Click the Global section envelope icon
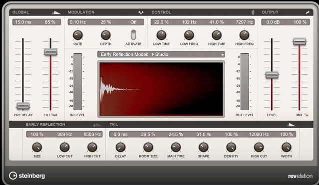This screenshot has height=185, width=319. click(x=56, y=12)
